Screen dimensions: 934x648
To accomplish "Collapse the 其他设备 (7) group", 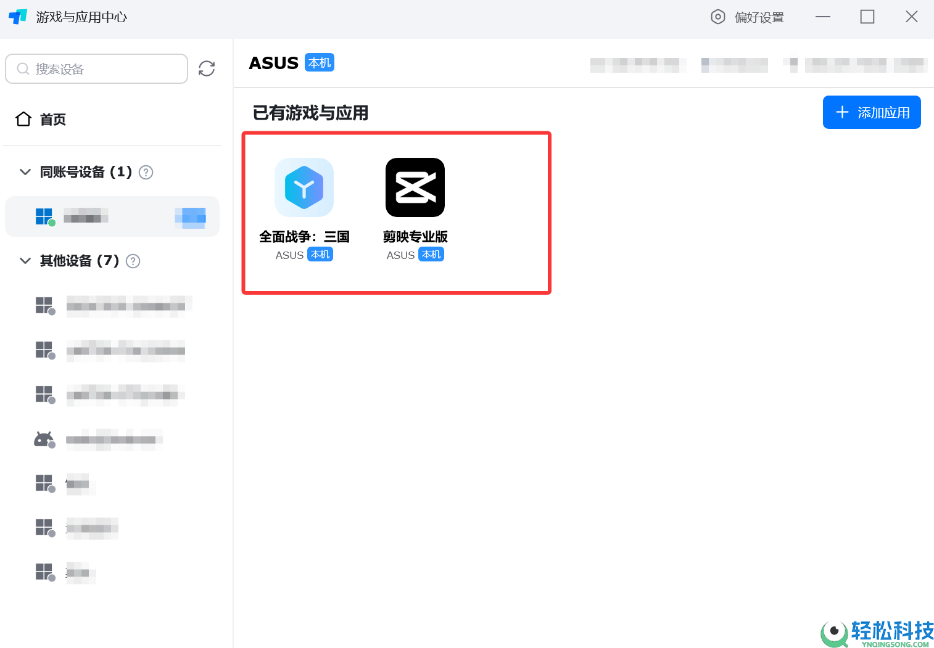I will [x=25, y=261].
